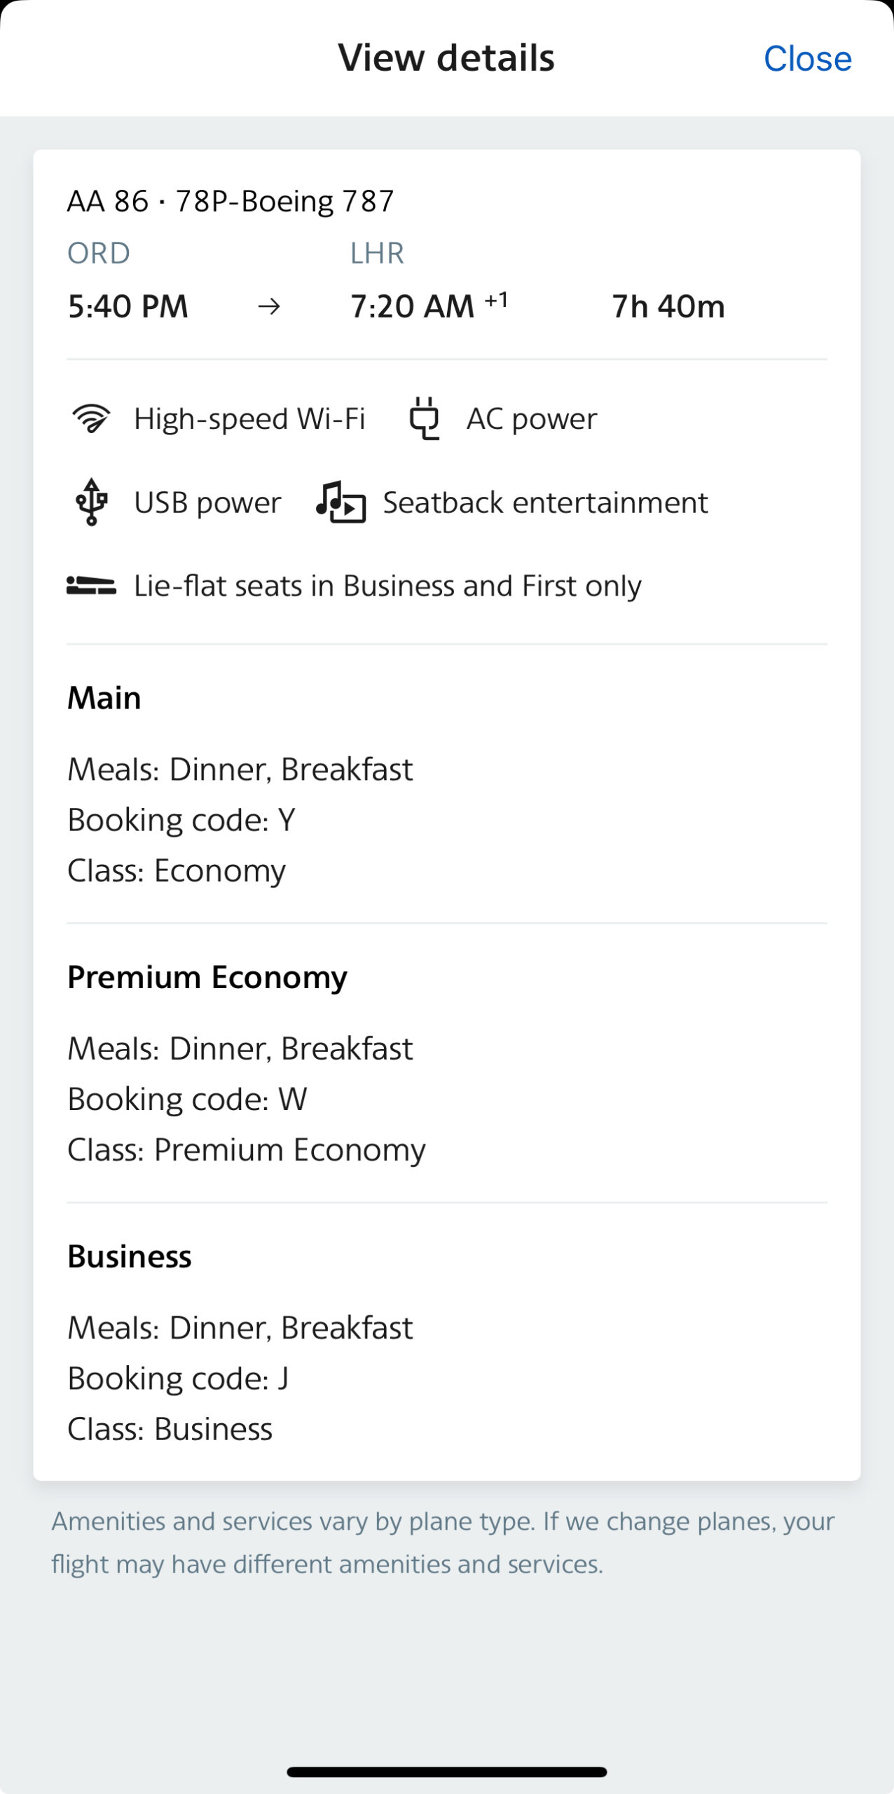
Task: Tap the arrow between departure and arrival
Action: point(269,306)
